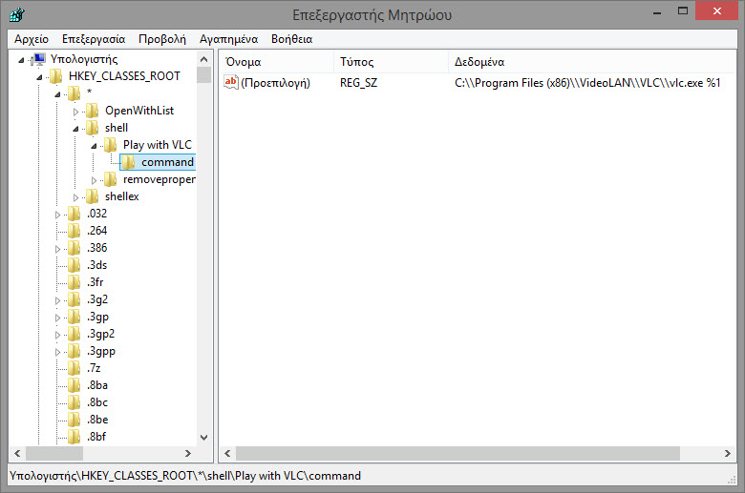Expand the shellex key
Screen dimensions: 745x493
coord(75,197)
